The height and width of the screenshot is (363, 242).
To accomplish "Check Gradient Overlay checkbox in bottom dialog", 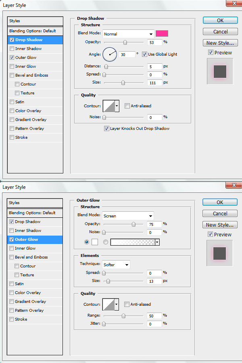I will tap(11, 301).
